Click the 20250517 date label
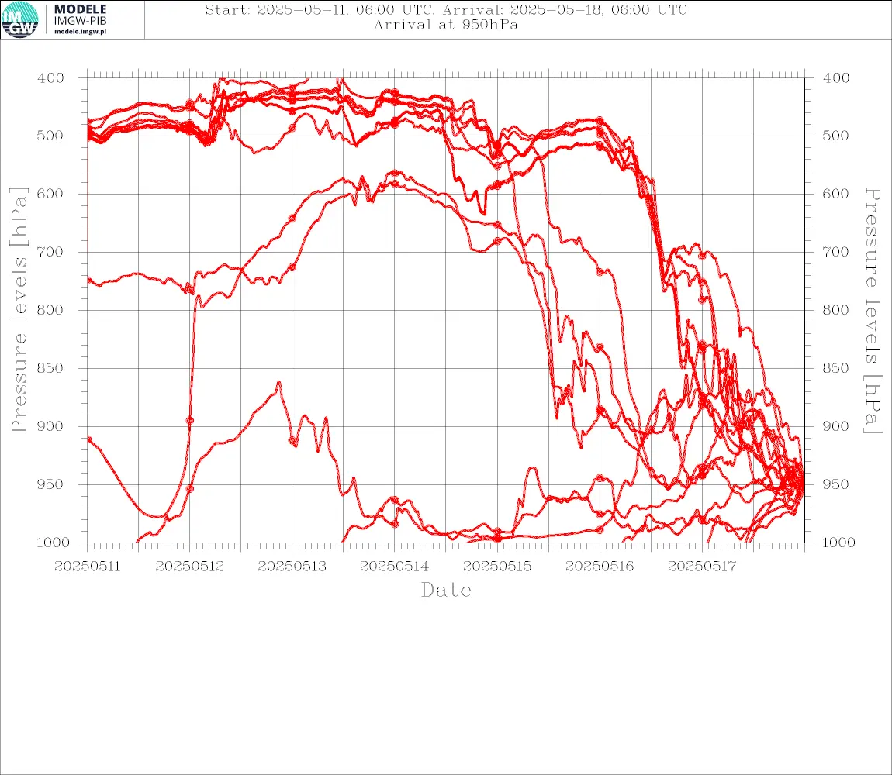The image size is (892, 775). coord(702,567)
